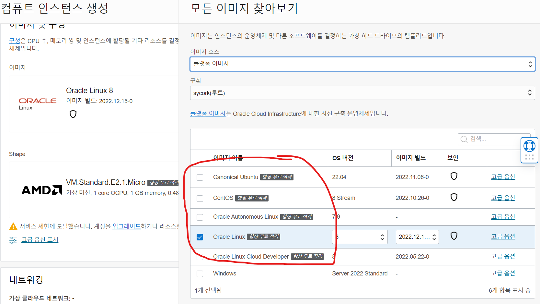Screen dimensions: 540x304
Task: Click the sliders icon beside advanced options
Action: click(x=13, y=240)
